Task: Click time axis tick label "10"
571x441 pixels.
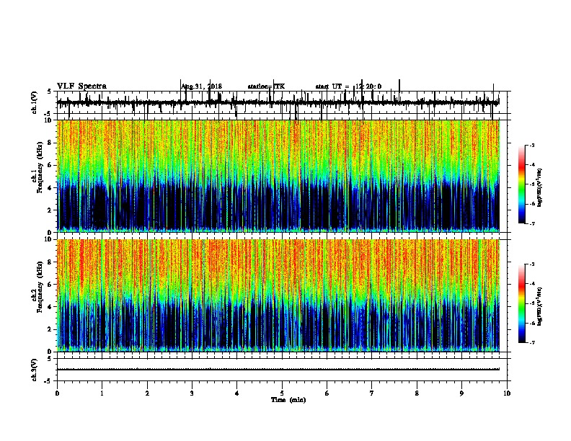Action: tap(507, 393)
